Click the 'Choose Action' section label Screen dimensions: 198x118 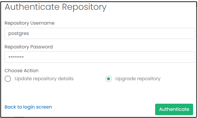(x=22, y=70)
